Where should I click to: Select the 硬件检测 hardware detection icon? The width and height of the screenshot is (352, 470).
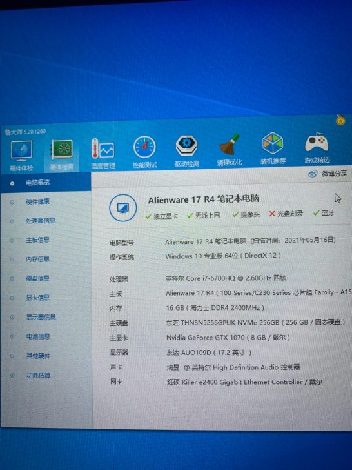pos(62,155)
